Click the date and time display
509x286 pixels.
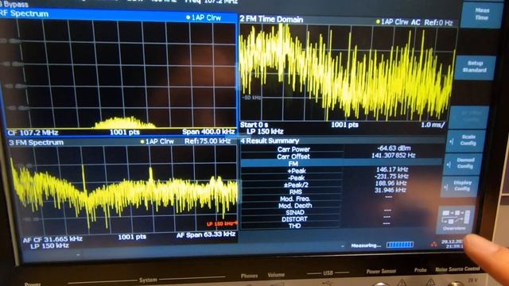pos(453,244)
